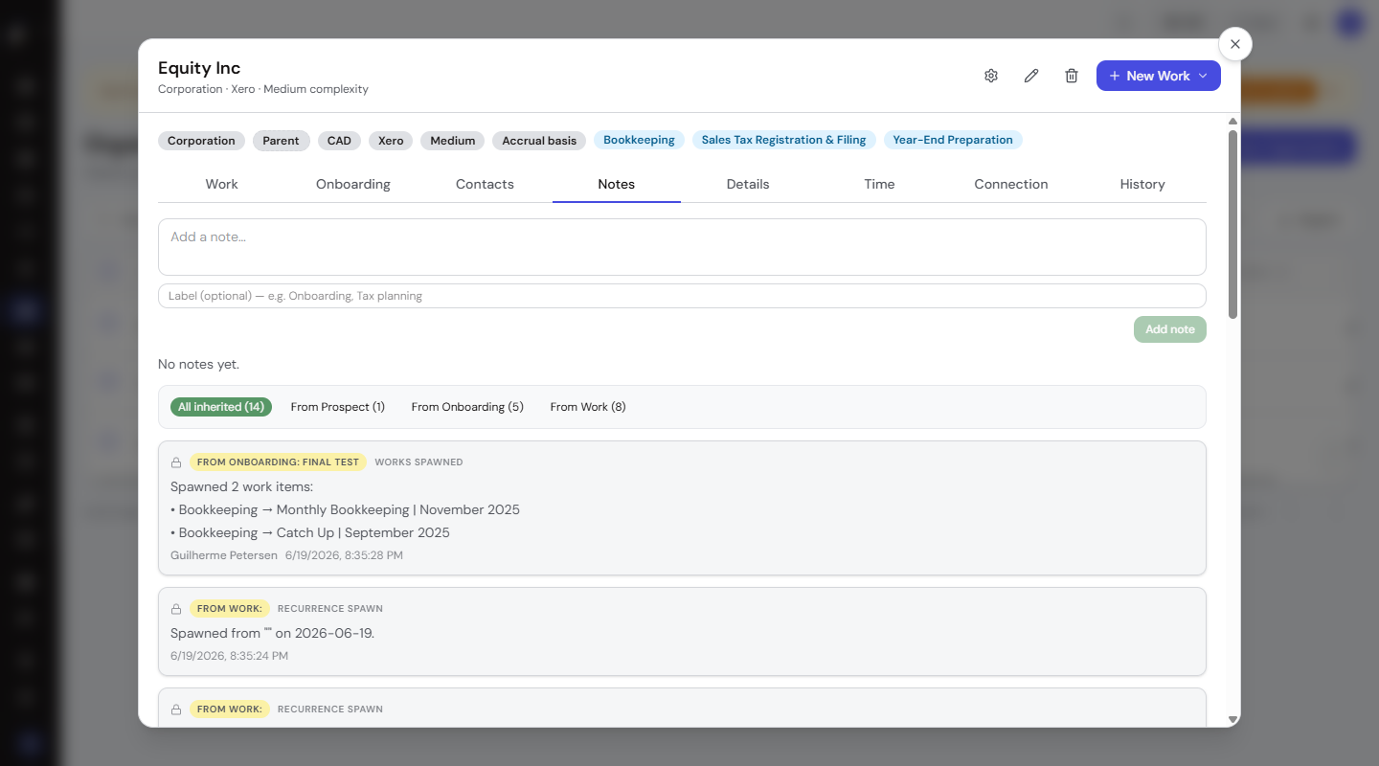This screenshot has height=766, width=1379.
Task: Click the Add note button
Action: (x=1170, y=329)
